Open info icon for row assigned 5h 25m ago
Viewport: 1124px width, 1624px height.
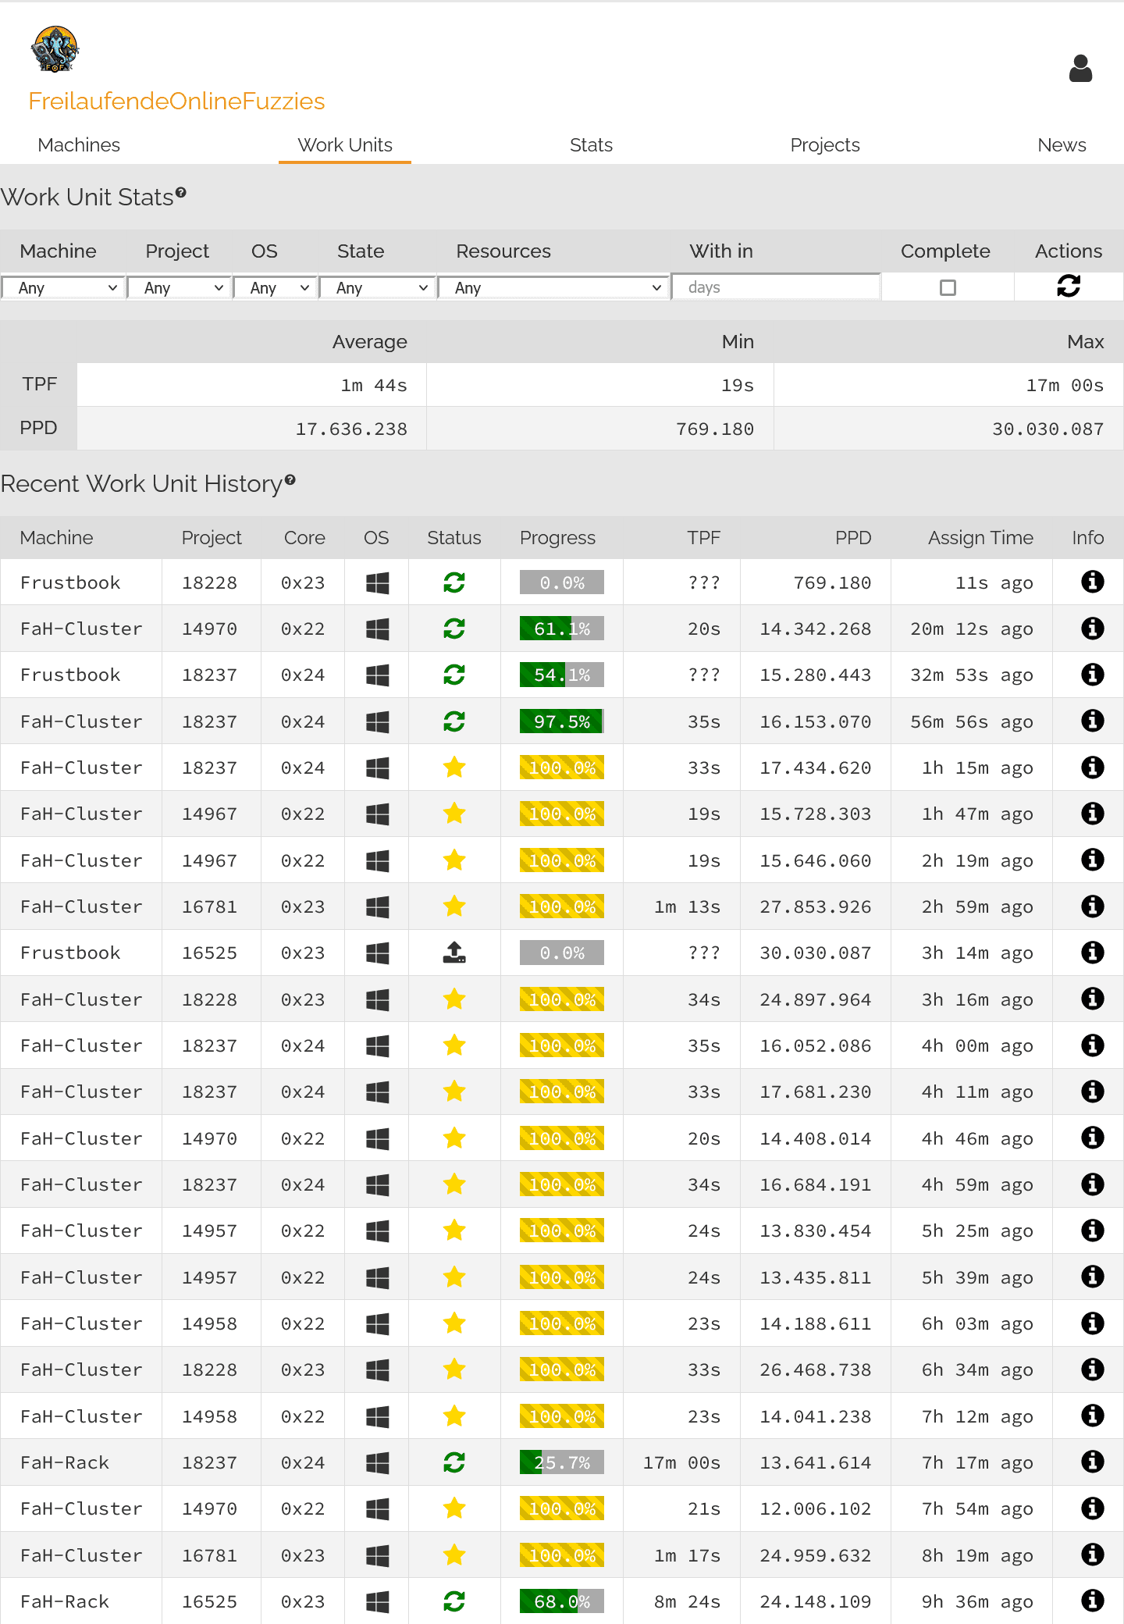[x=1093, y=1230]
